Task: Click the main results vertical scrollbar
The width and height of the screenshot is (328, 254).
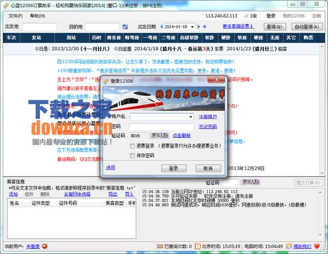Action: 322,110
